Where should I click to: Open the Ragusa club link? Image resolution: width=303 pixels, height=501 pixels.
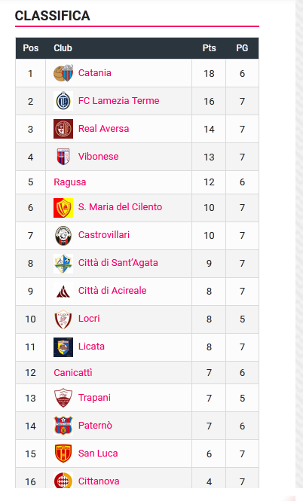tap(69, 182)
